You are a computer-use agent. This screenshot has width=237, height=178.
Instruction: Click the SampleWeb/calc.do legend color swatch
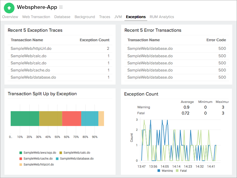[61, 153]
